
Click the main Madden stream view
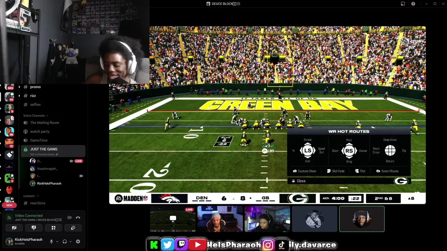268,115
